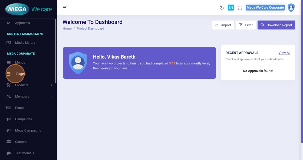
Task: Enter fullscreen mode via header icon
Action: (x=240, y=8)
